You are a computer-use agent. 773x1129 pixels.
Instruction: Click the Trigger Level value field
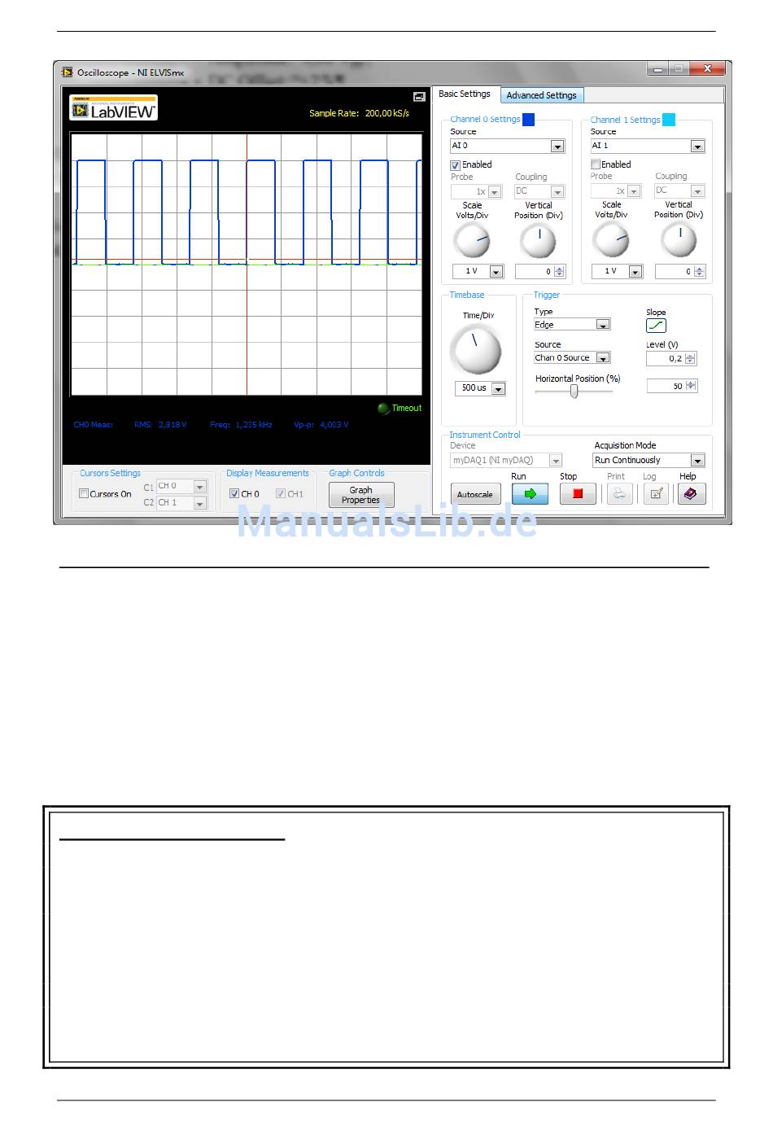[666, 358]
